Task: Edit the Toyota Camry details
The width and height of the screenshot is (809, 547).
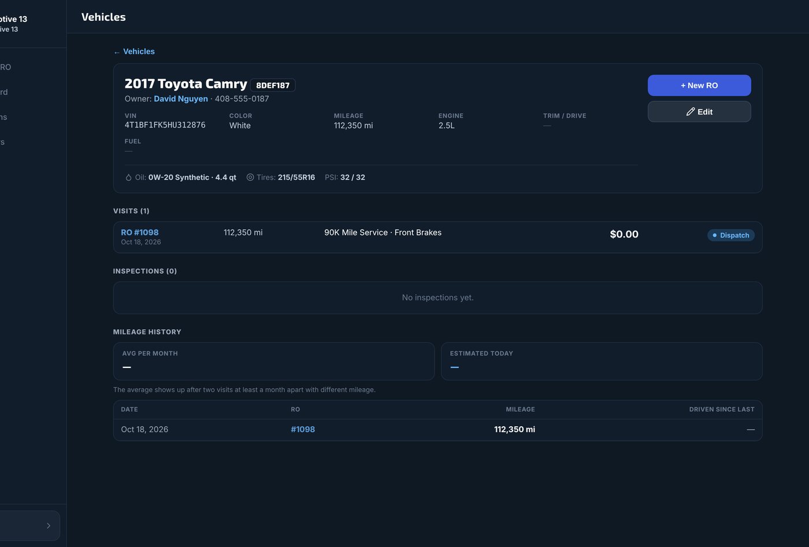Action: [699, 111]
